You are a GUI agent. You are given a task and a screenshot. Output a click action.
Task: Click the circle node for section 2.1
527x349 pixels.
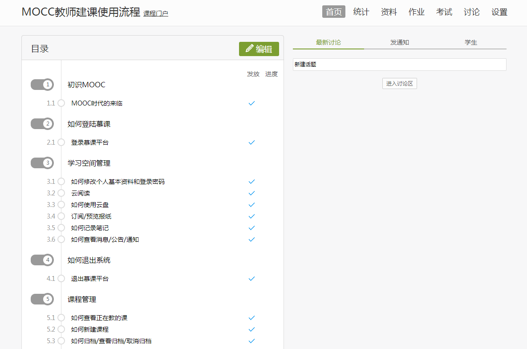[x=61, y=142]
